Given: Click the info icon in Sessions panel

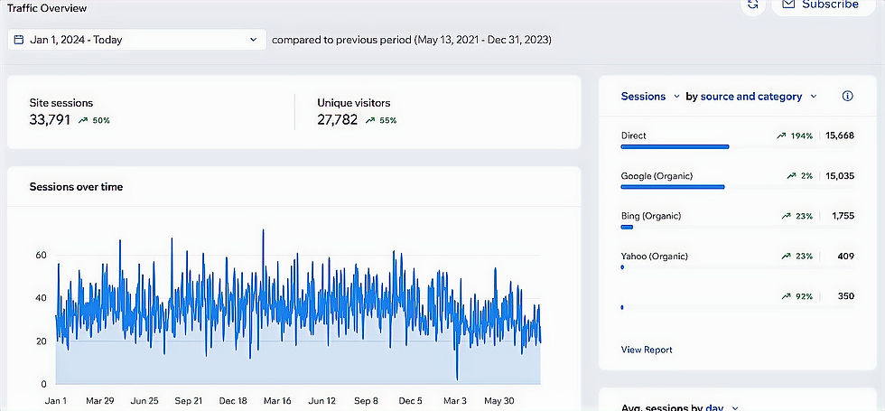Looking at the screenshot, I should (x=847, y=96).
